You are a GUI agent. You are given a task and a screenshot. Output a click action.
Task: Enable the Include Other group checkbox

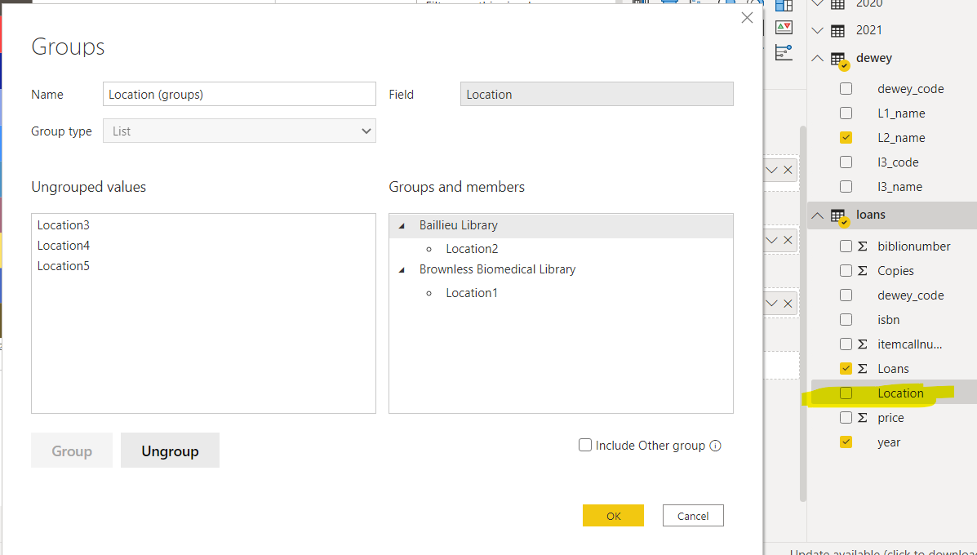585,446
